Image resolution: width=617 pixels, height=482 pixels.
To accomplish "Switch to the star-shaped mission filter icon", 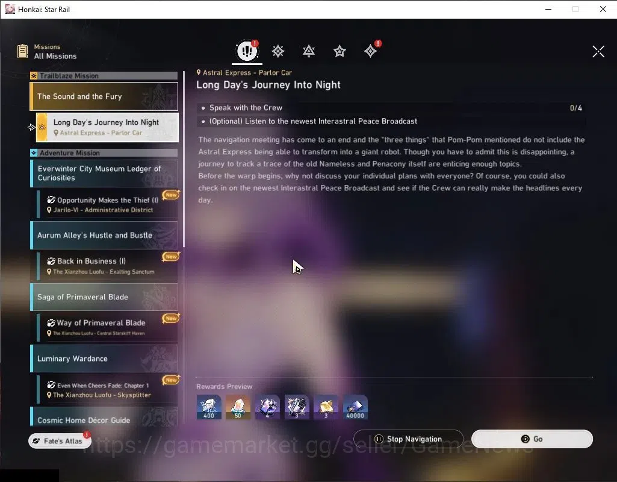I will point(340,51).
